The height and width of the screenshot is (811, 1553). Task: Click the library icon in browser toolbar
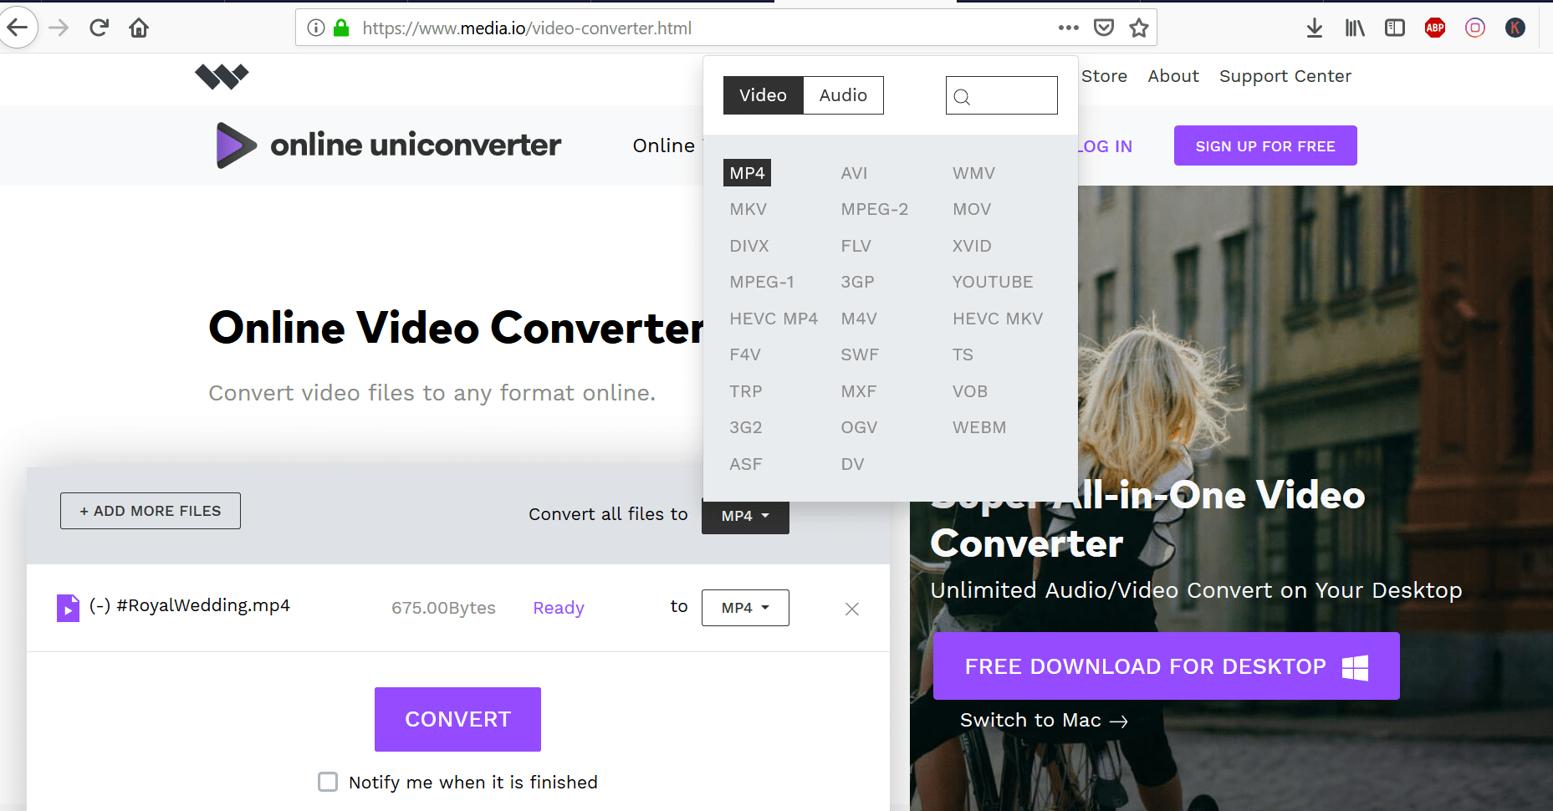1355,27
